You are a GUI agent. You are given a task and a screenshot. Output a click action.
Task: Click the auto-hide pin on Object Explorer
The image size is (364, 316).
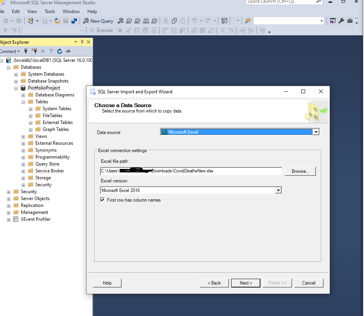pos(82,42)
